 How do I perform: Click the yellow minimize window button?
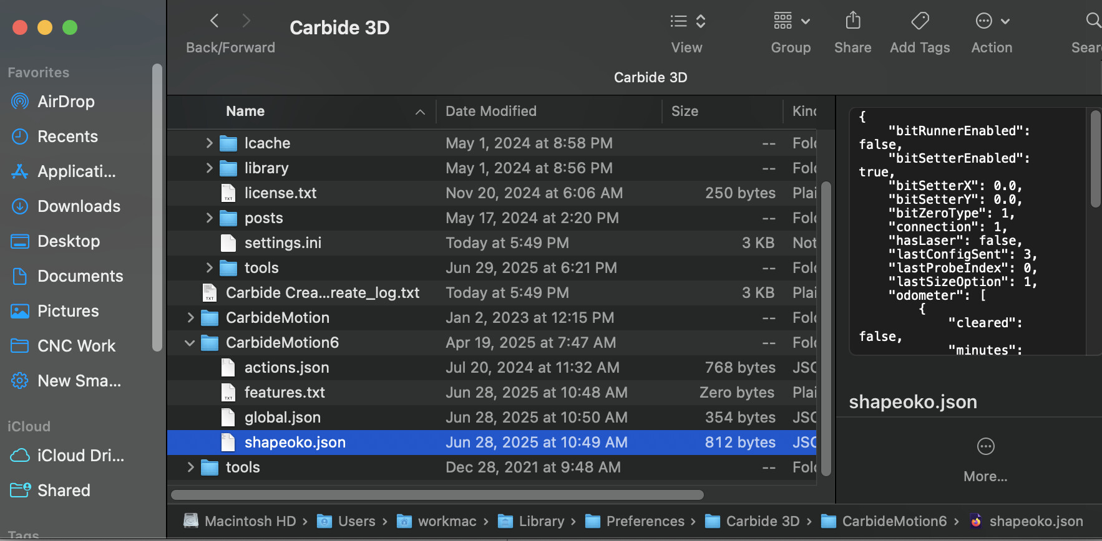[x=45, y=27]
